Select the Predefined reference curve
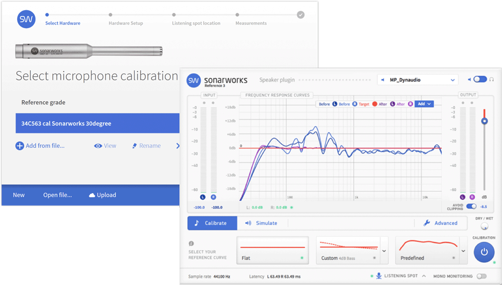Image resolution: width=502 pixels, height=285 pixels. [x=427, y=250]
